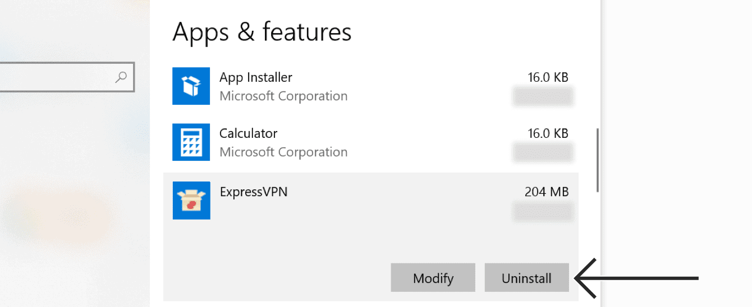Image resolution: width=752 pixels, height=307 pixels.
Task: Select the Calculator name label
Action: click(249, 133)
